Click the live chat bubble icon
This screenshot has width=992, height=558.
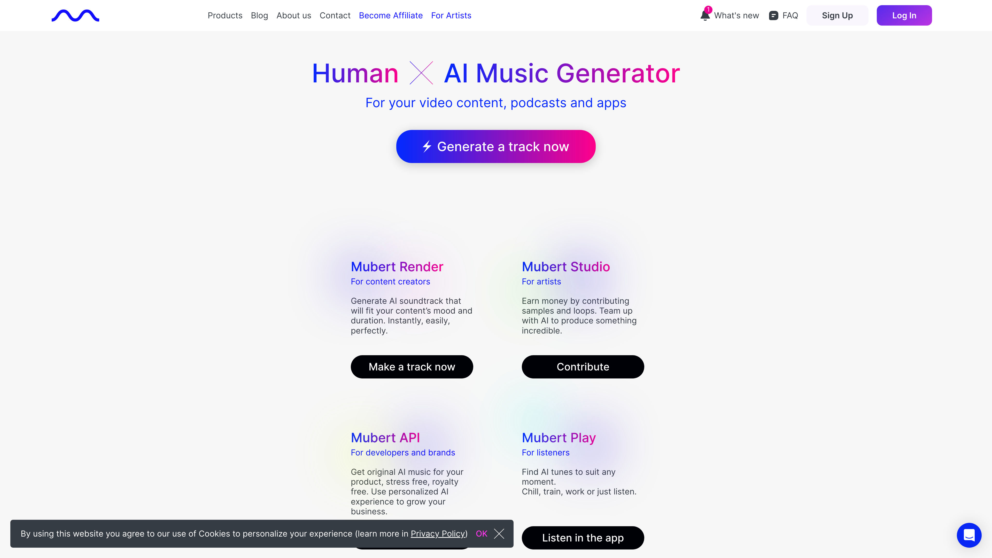969,535
